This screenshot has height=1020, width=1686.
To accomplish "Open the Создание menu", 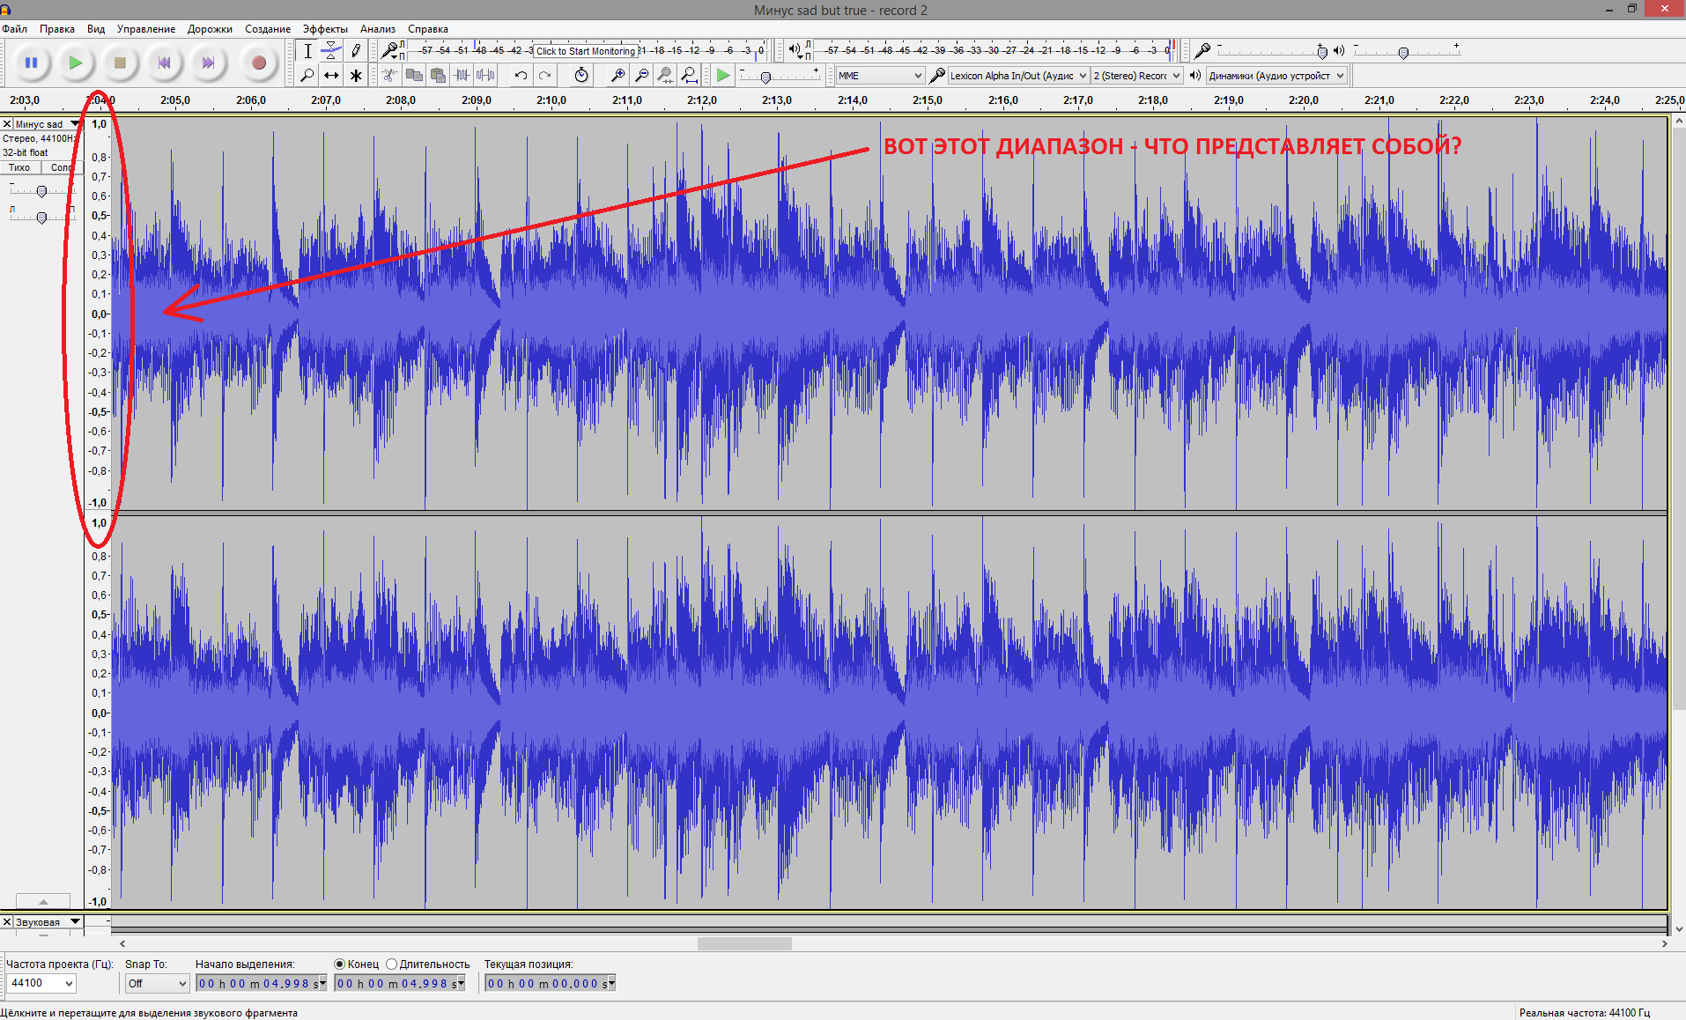I will (x=268, y=29).
